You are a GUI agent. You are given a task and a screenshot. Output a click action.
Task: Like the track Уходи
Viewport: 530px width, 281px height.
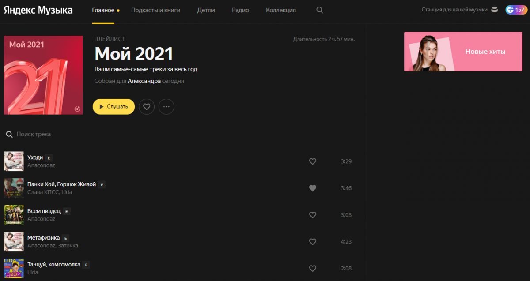tap(313, 161)
